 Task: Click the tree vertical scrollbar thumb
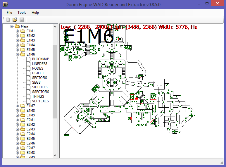point(55,82)
